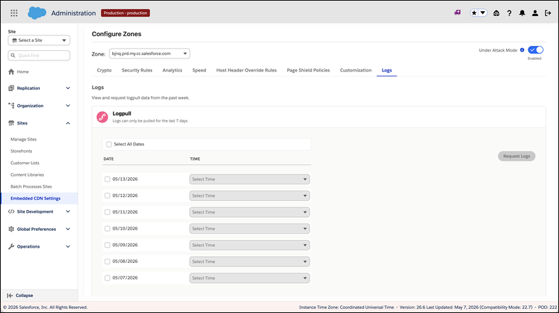Click the Global Preferences gear icon

click(x=11, y=229)
